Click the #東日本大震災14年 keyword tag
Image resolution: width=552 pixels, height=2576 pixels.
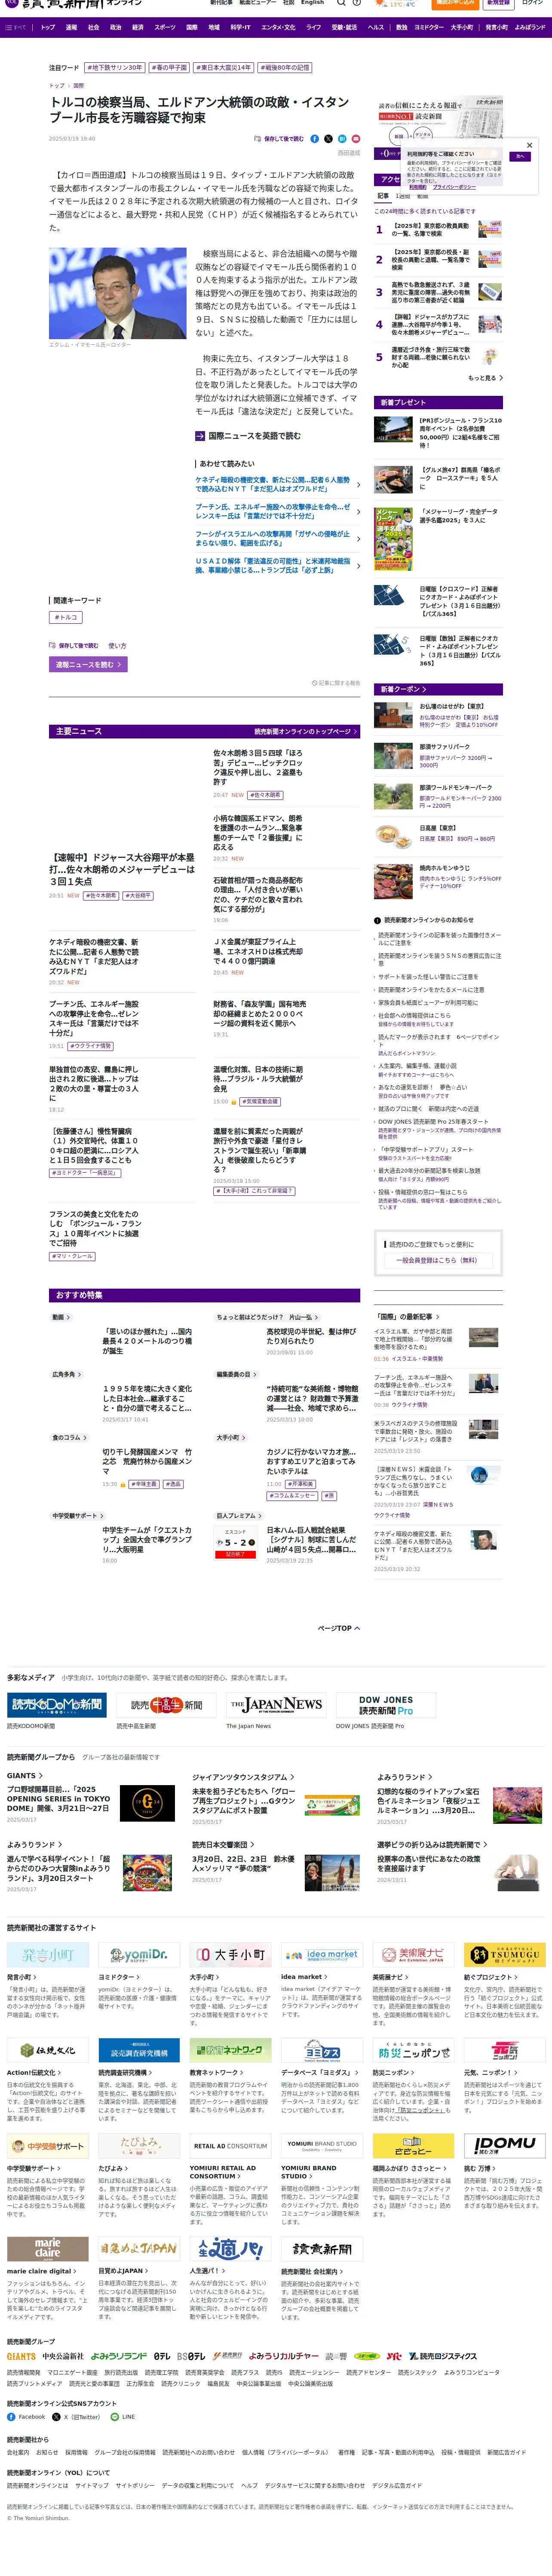point(223,68)
